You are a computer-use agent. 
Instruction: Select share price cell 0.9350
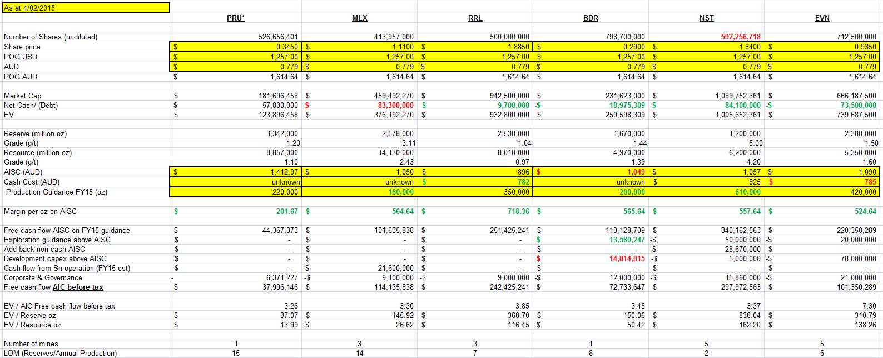[865, 47]
